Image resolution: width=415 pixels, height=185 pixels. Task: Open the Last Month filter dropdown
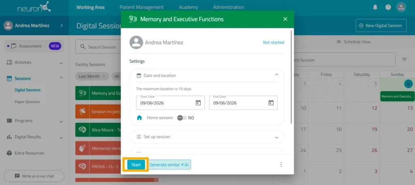point(92,76)
